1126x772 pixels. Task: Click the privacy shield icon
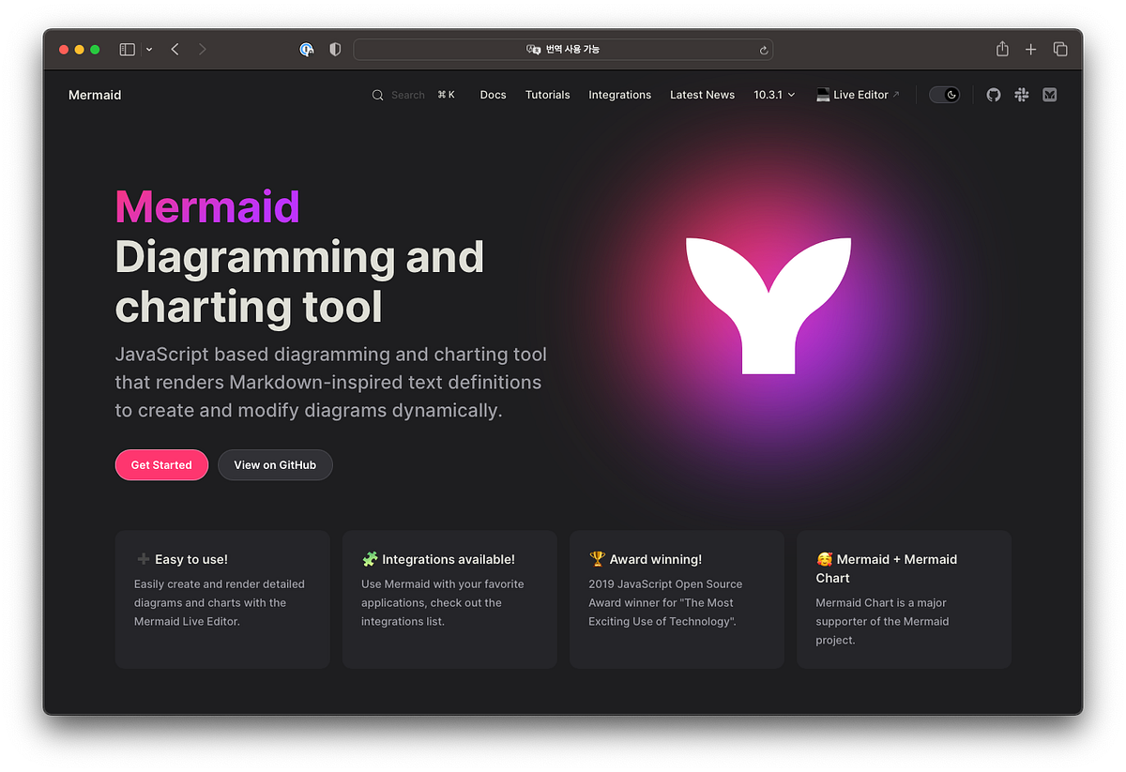point(335,50)
